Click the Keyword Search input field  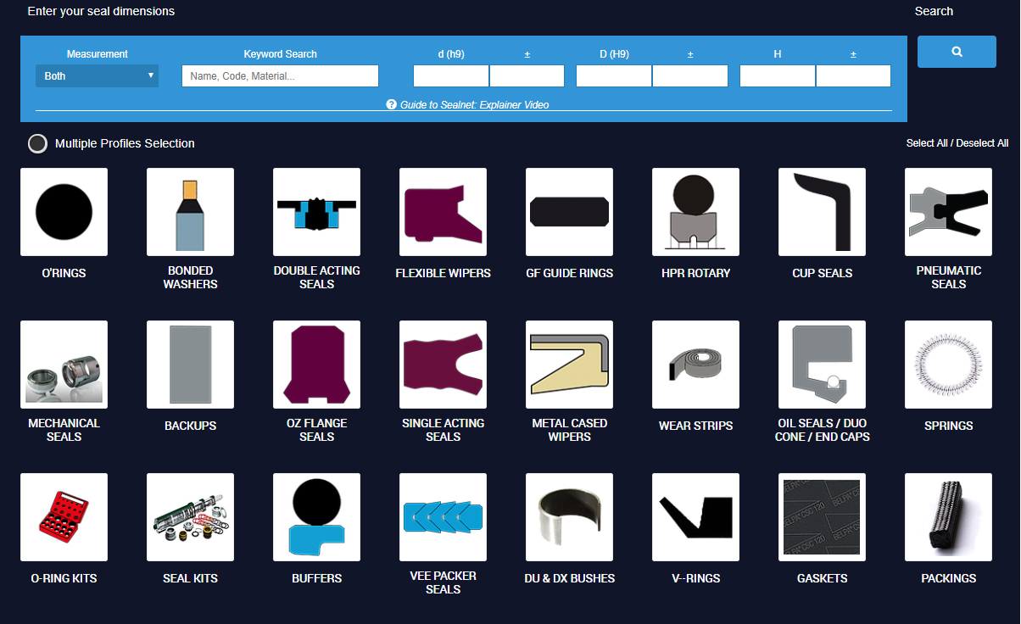[280, 75]
